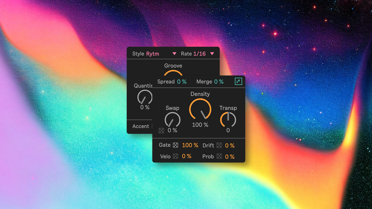Toggle the scale sharp/flat icon button

pyautogui.click(x=238, y=81)
